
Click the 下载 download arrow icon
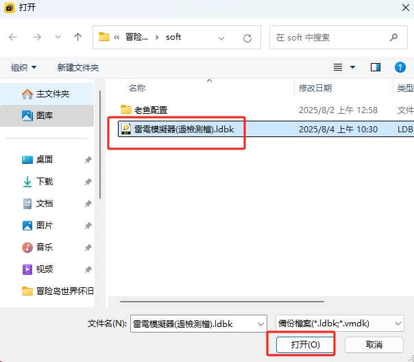pyautogui.click(x=27, y=182)
